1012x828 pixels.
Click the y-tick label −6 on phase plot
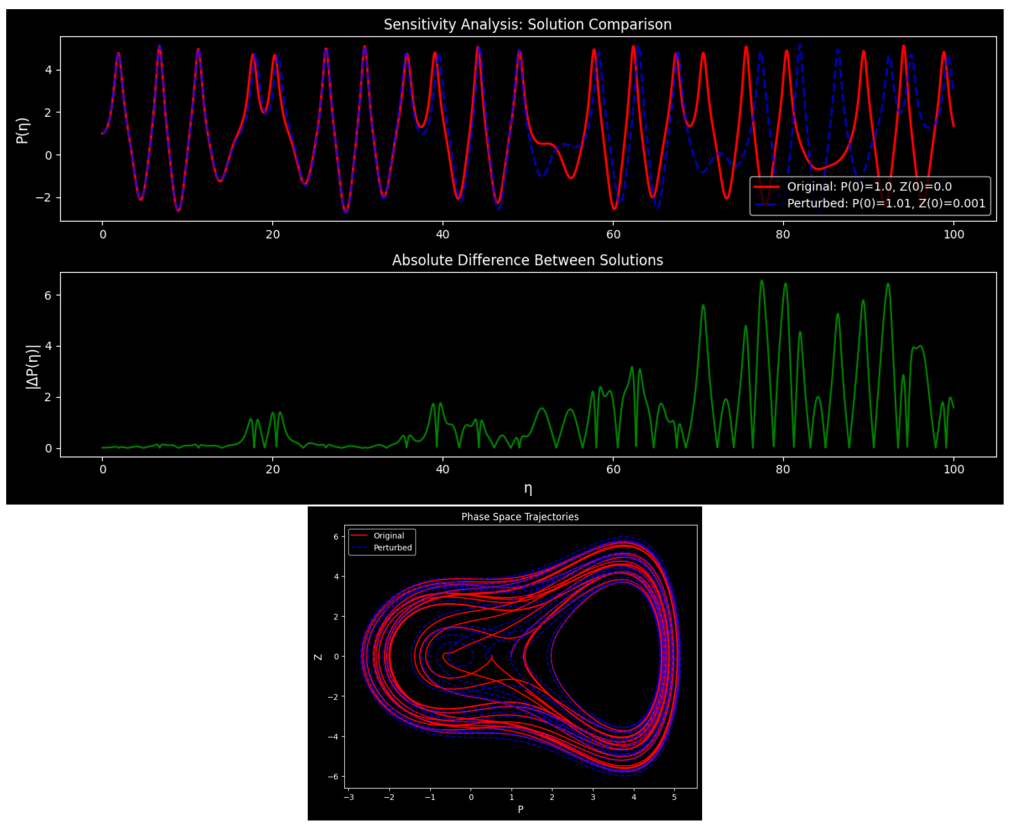pyautogui.click(x=333, y=777)
